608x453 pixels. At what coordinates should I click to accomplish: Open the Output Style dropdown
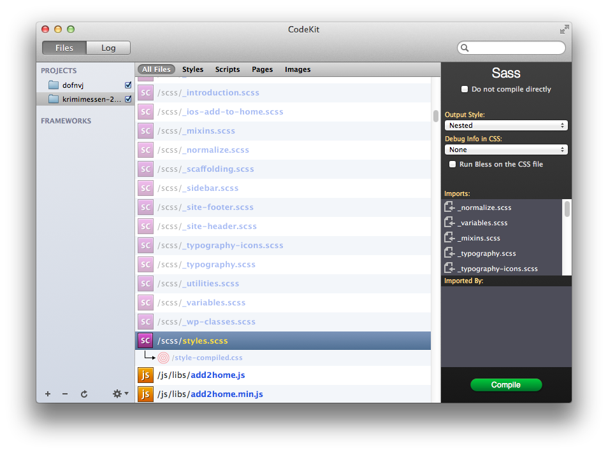(505, 125)
